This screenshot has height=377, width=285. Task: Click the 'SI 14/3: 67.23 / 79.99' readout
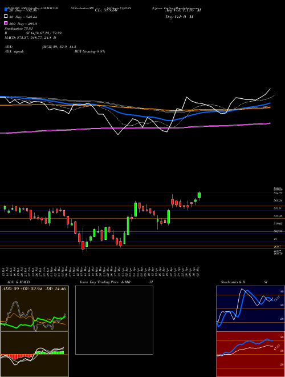[44, 33]
